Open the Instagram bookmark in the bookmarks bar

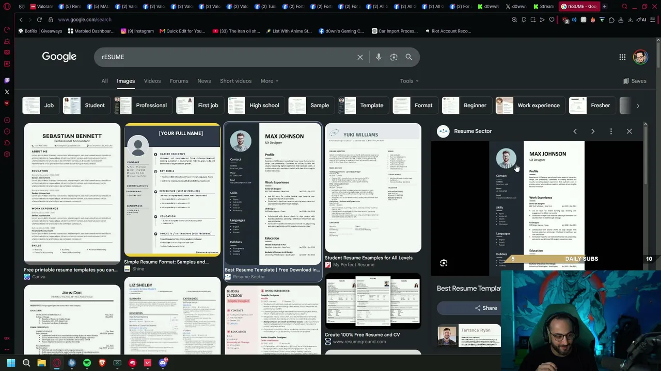pos(137,31)
